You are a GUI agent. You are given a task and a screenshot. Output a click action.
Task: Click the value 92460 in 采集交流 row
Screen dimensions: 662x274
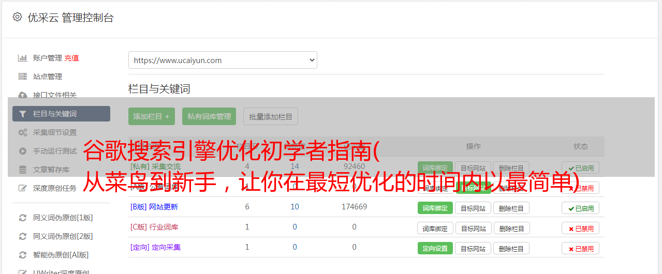point(354,166)
